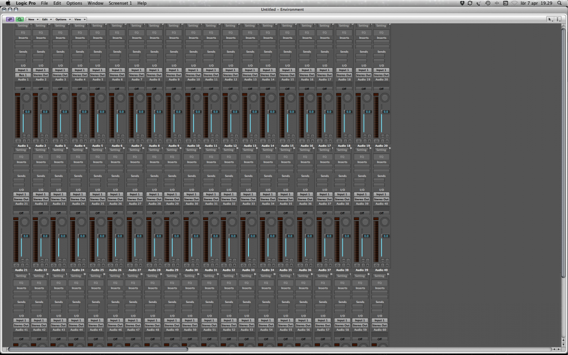Open the Screenset 1 menu

120,3
